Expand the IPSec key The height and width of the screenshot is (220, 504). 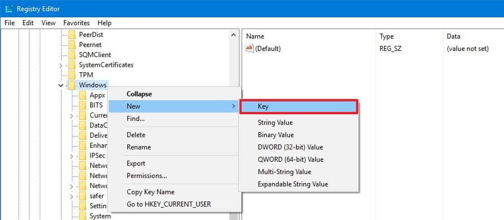pos(72,156)
